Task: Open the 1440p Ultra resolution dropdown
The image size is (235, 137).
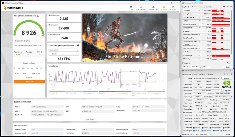Action: point(64,54)
